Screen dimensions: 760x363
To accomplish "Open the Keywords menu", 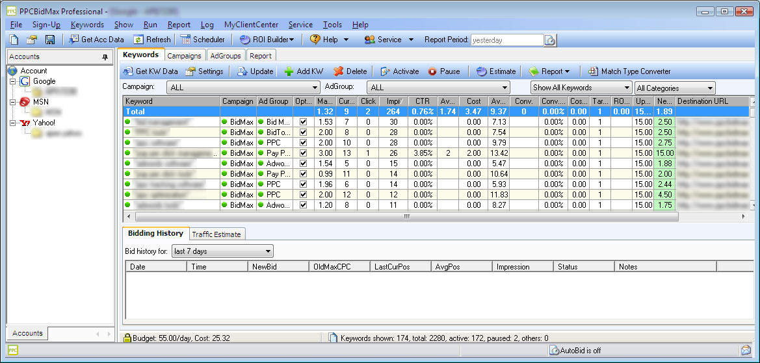I will point(87,25).
